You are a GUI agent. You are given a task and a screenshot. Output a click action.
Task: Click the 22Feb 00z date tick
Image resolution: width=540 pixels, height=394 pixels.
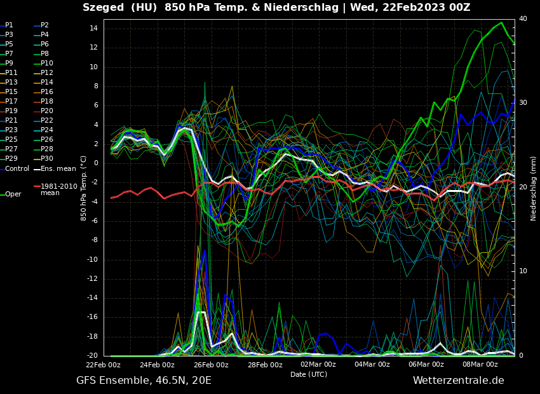coord(104,365)
